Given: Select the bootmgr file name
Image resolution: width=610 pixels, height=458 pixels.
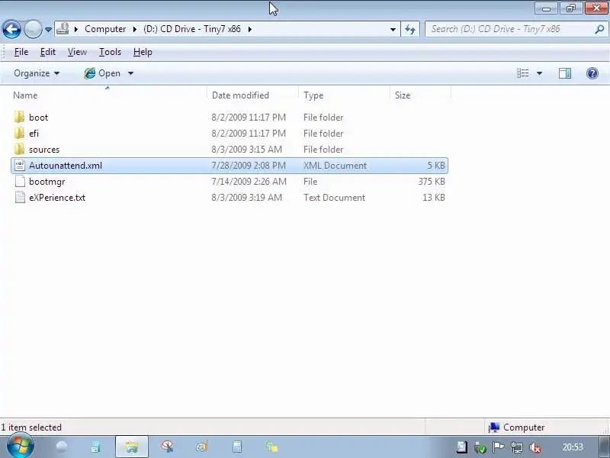Looking at the screenshot, I should tap(47, 182).
